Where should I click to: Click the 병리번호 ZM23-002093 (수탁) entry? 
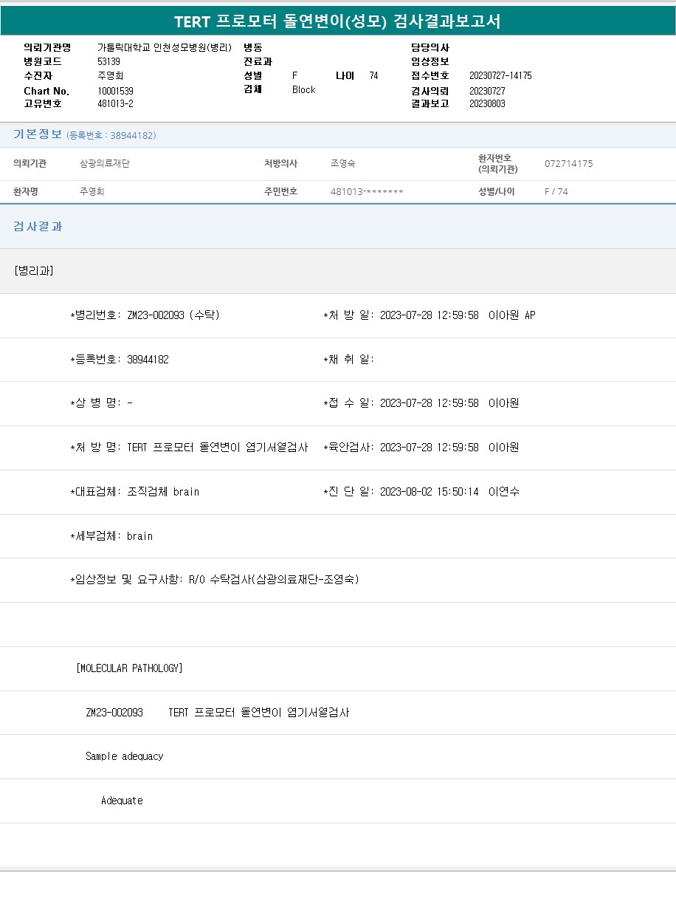tap(173, 315)
